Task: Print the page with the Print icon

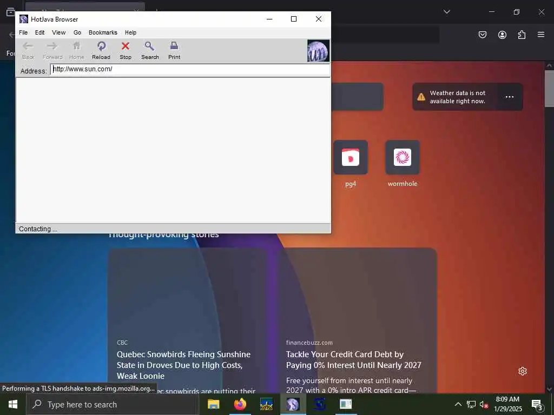Action: pyautogui.click(x=174, y=50)
